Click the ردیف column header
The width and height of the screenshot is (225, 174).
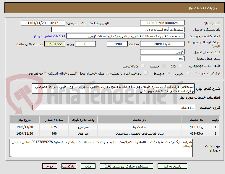point(215,120)
